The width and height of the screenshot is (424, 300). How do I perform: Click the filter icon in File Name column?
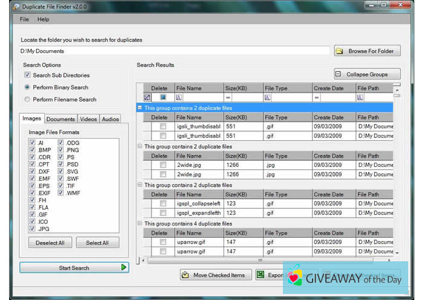point(179,97)
